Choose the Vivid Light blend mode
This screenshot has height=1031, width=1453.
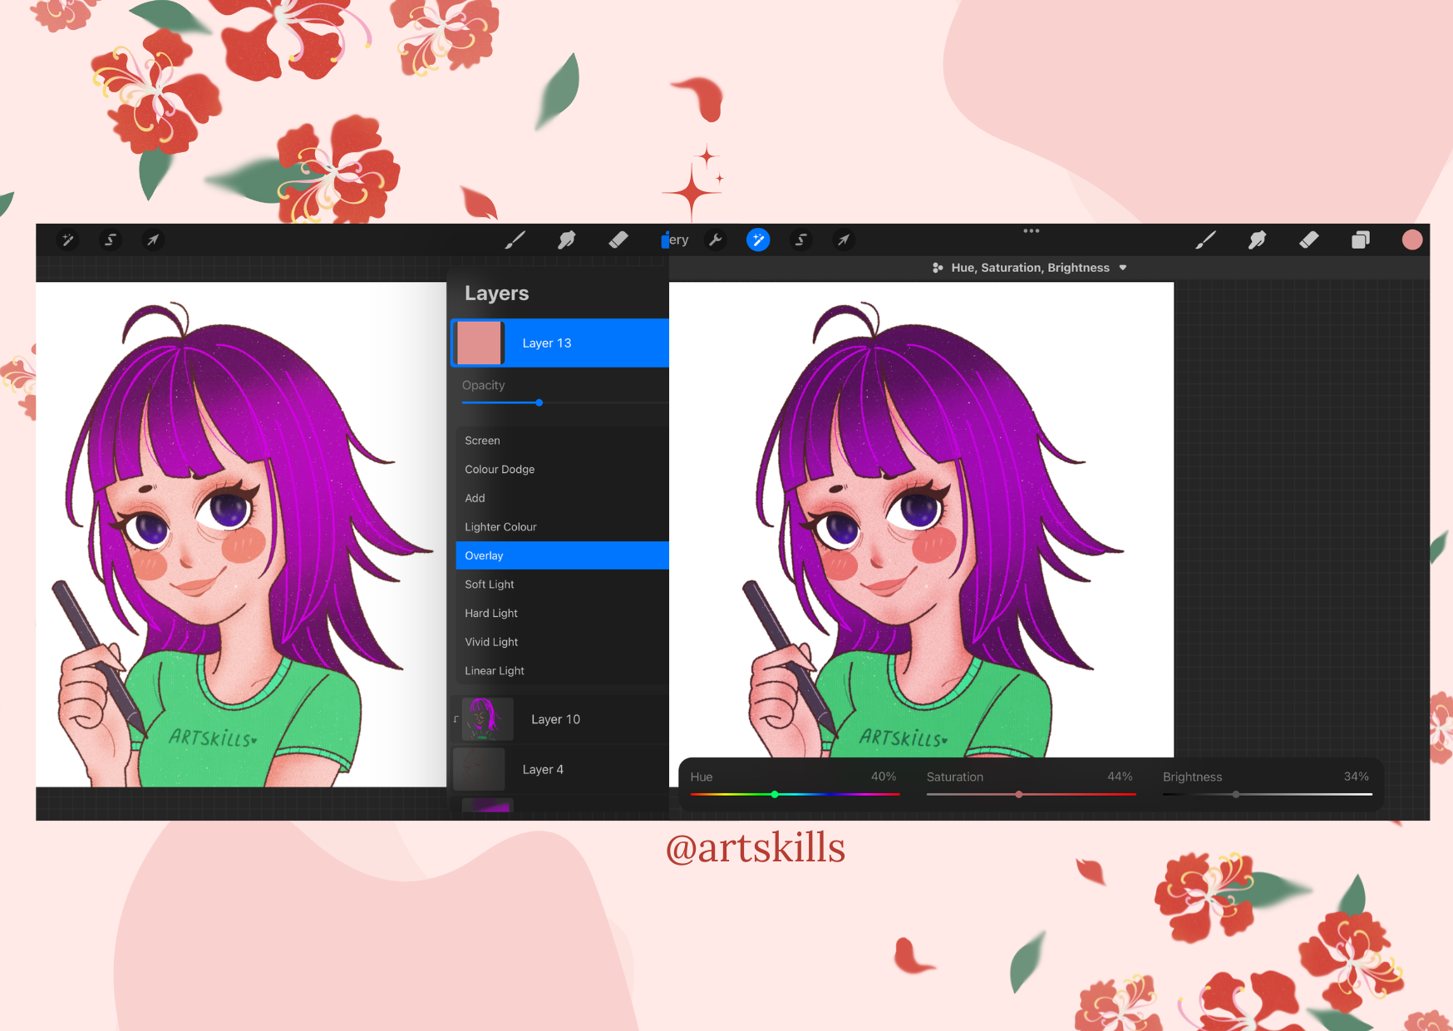563,642
